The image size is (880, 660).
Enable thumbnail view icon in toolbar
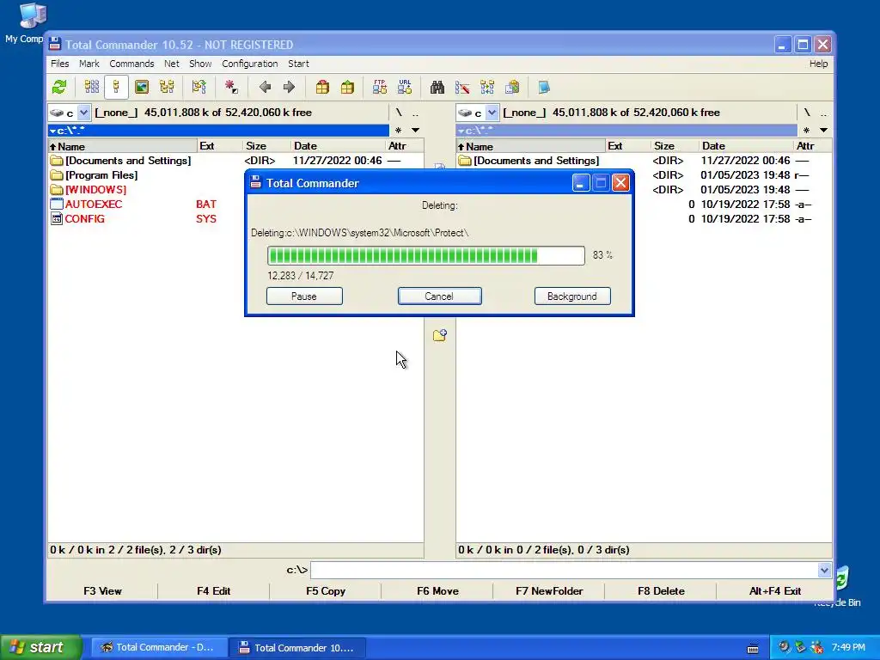click(142, 87)
